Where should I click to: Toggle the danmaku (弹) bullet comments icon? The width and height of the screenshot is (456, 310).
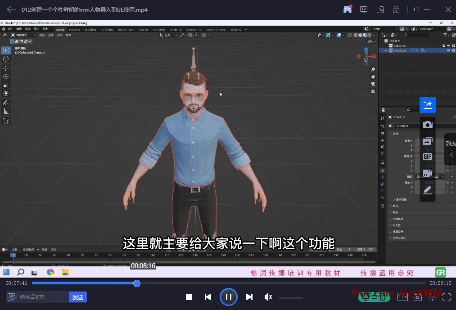pos(12,297)
